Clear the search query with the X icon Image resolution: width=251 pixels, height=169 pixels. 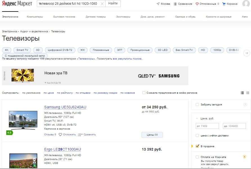[102, 4]
